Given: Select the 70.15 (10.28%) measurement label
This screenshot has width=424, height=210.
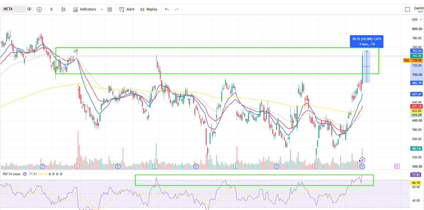Looking at the screenshot, I should (x=367, y=42).
